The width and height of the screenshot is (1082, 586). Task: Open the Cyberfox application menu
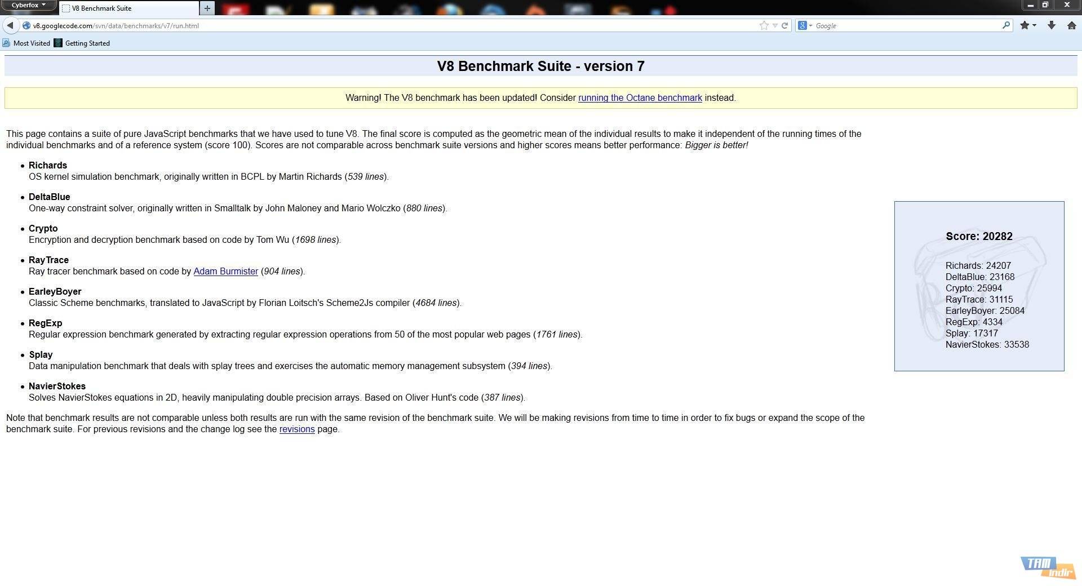click(x=29, y=6)
